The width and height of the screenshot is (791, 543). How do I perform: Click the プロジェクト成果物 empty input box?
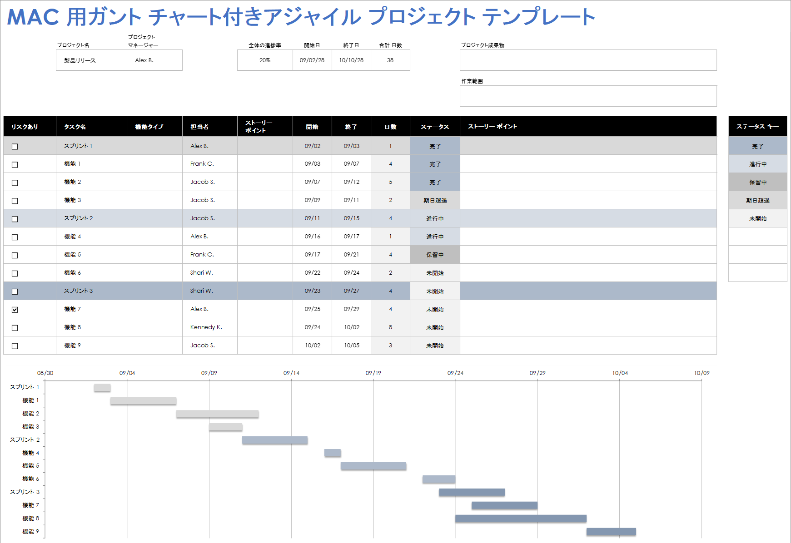coord(588,60)
